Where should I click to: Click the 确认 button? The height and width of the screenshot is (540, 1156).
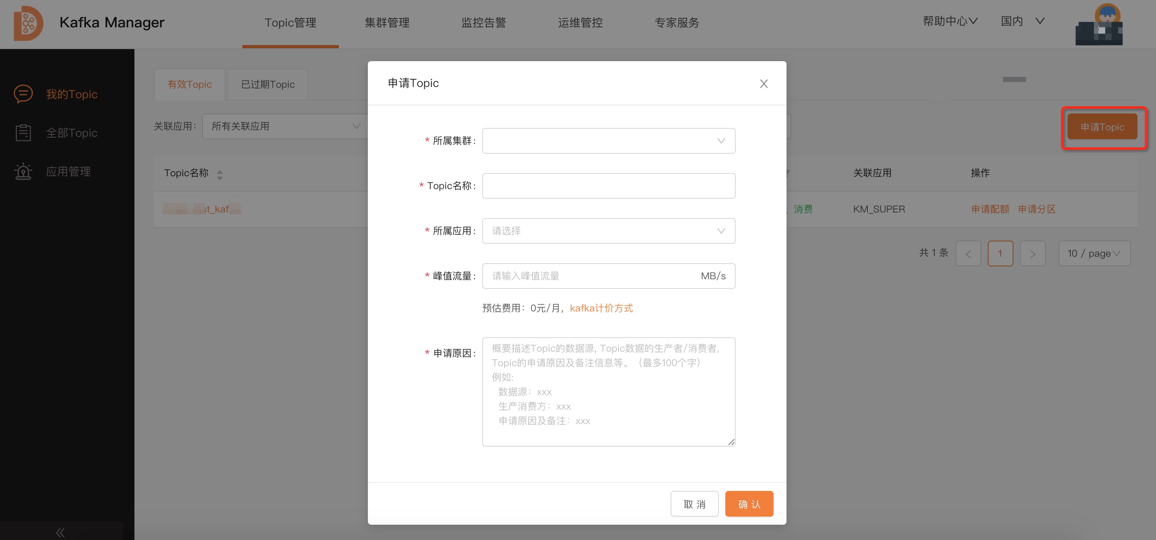(749, 504)
